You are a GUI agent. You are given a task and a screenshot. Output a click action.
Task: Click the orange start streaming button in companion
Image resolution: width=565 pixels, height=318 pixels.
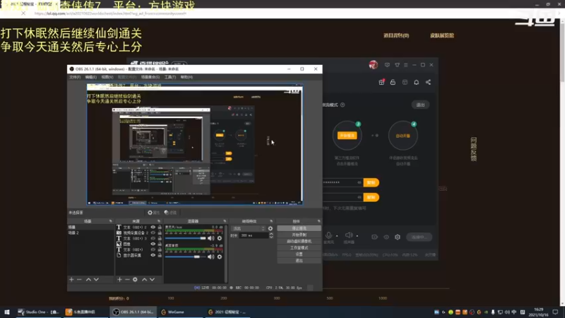[x=347, y=136]
